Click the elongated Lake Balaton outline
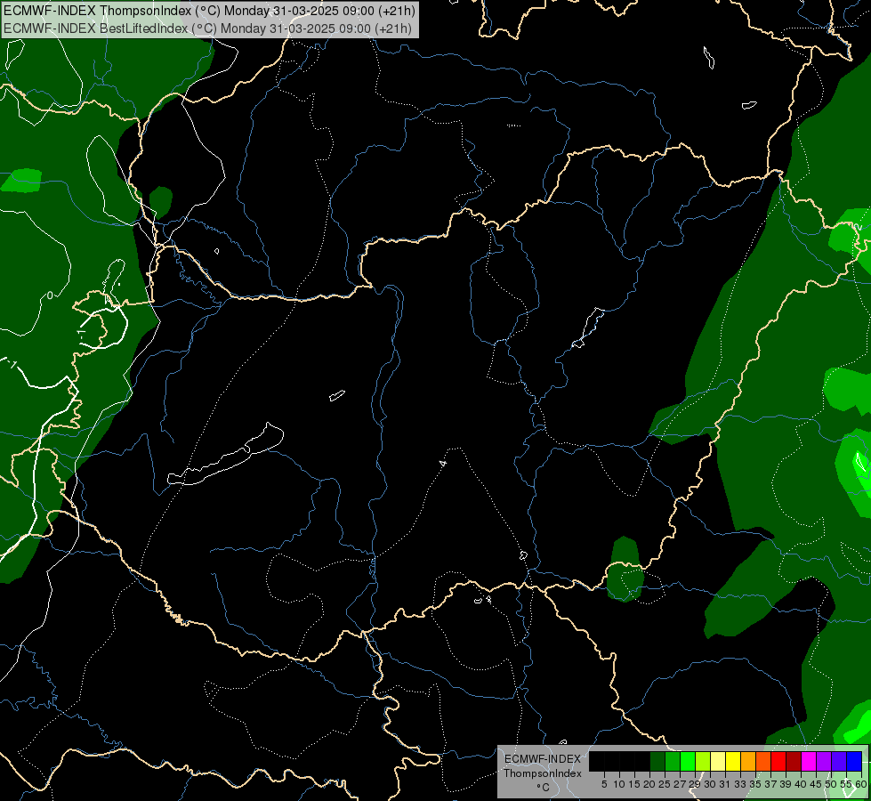Viewport: 871px width, 801px height. pos(224,456)
